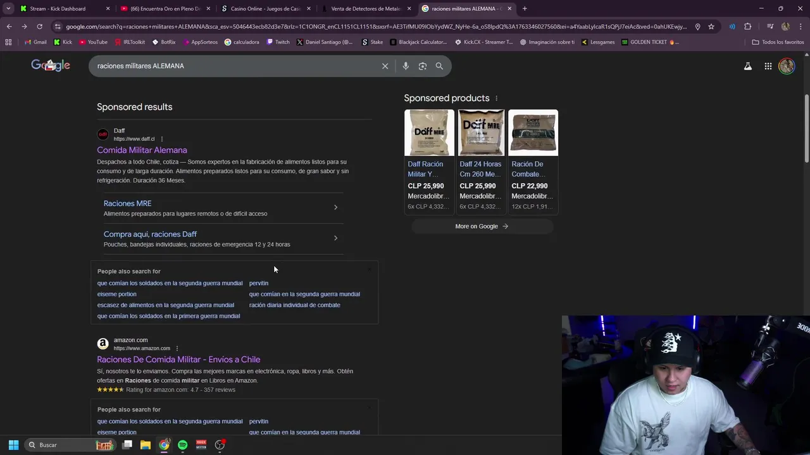810x455 pixels.
Task: Open Spotify from the taskbar
Action: pos(182,445)
